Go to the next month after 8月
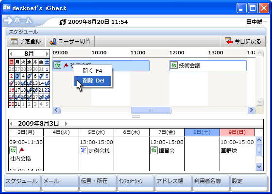The image size is (273, 195). 47,54
